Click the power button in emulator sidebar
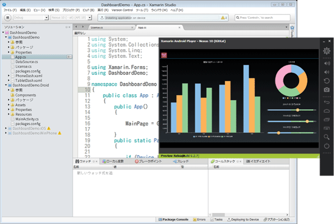Viewport: 334px width, 224px height. click(x=326, y=146)
